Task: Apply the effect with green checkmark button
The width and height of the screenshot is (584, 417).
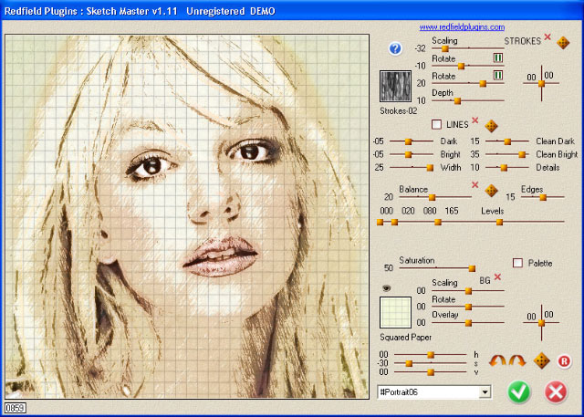Action: (519, 391)
